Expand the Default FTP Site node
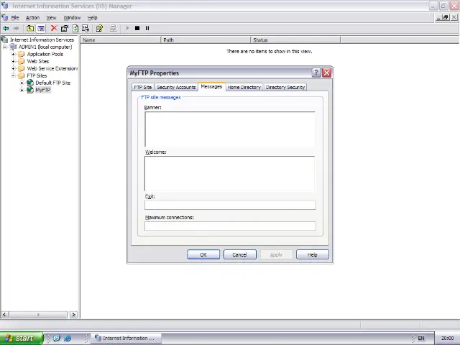The width and height of the screenshot is (460, 345). [x=22, y=83]
